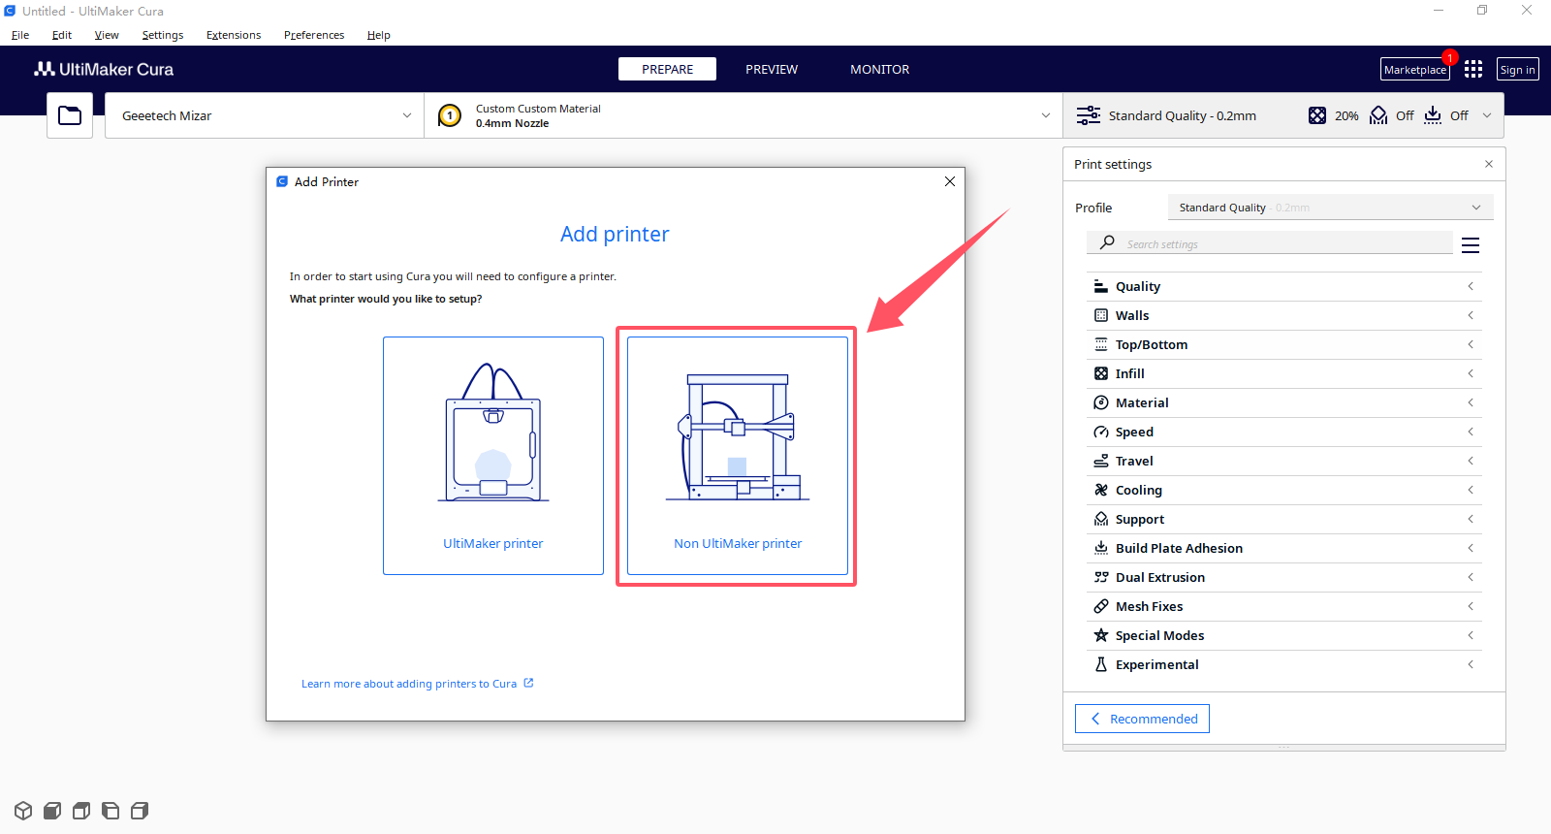Click the Experimental flask icon
Viewport: 1551px width, 834px height.
click(1101, 664)
